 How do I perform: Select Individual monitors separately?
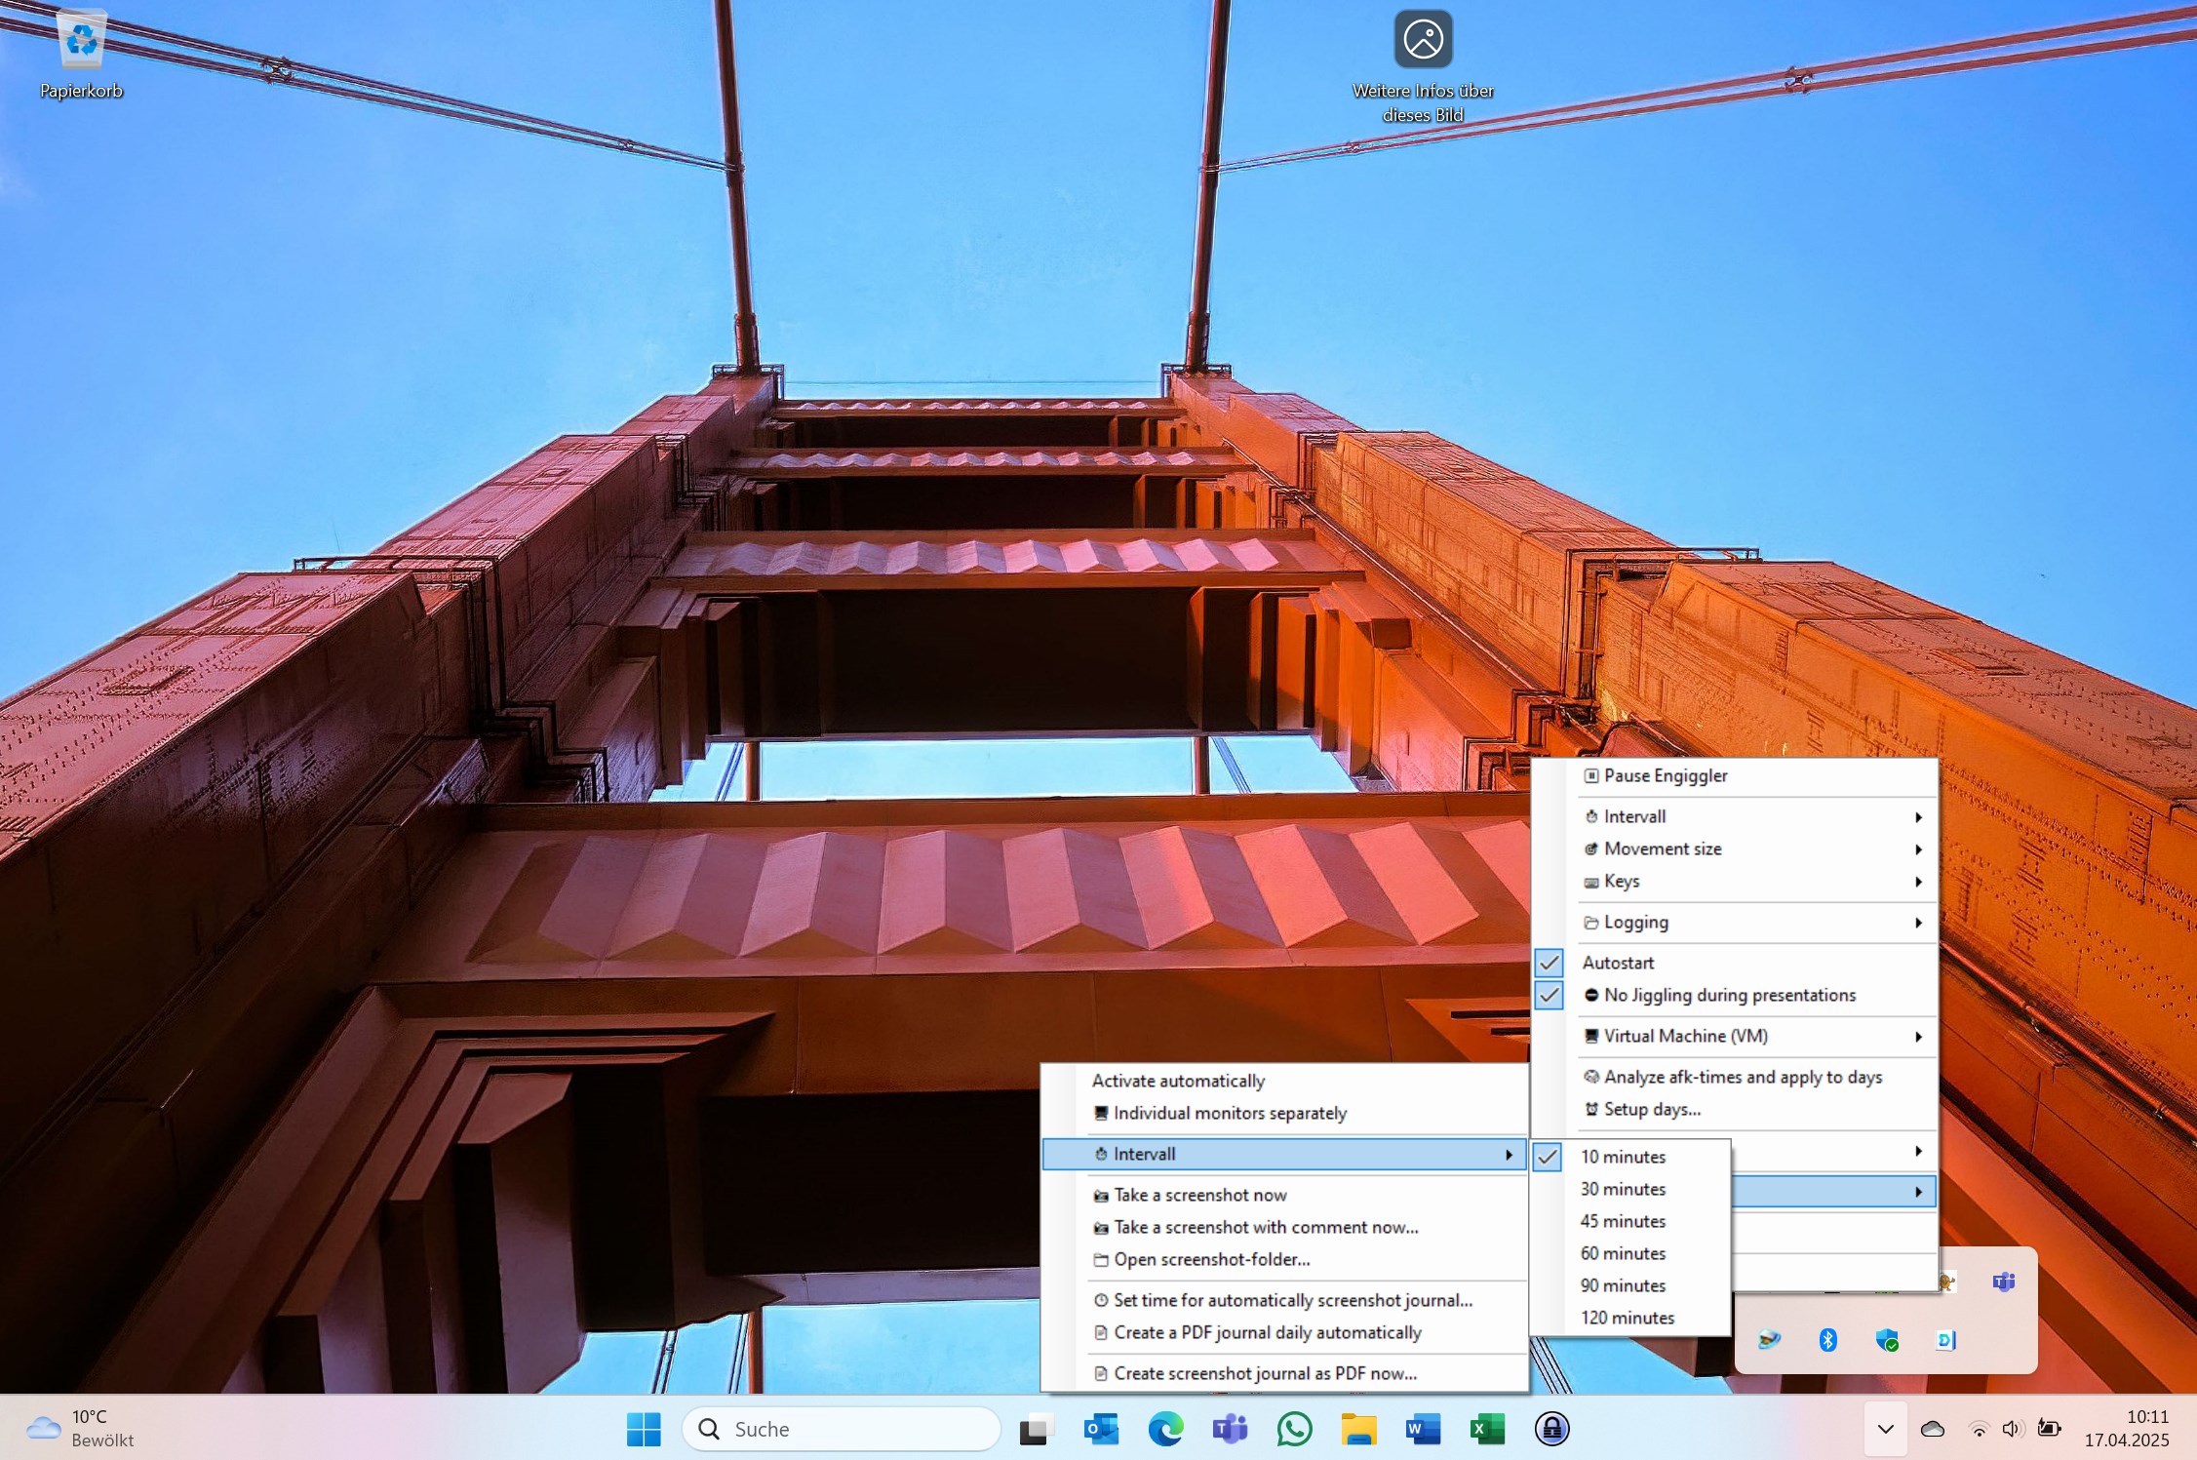point(1284,1113)
